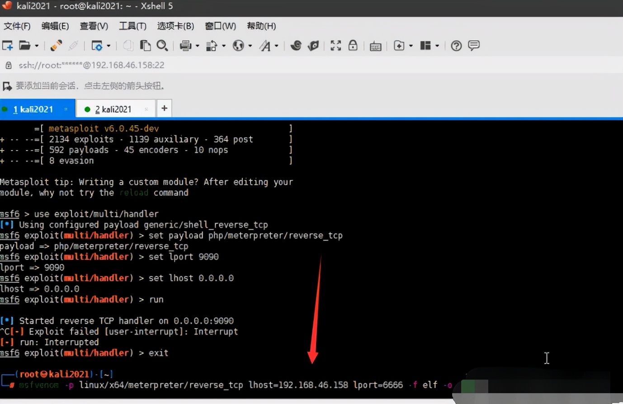Expand the file transfer dropdown arrow
Screen dimensions: 623x404
(x=224, y=46)
